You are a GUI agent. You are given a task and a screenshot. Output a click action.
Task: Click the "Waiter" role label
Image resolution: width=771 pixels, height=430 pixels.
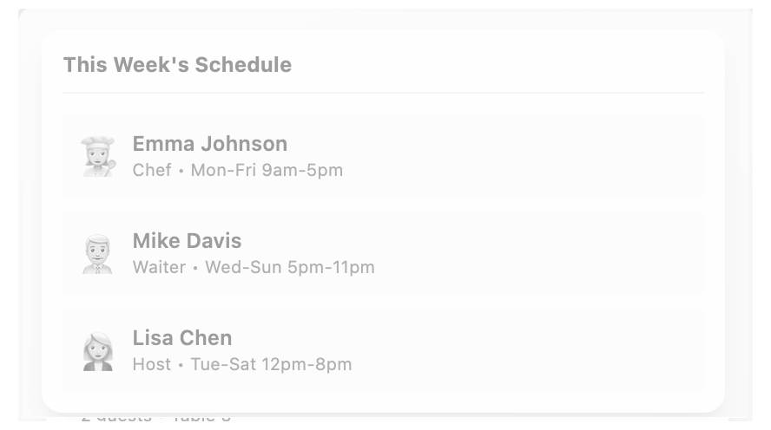[159, 268]
